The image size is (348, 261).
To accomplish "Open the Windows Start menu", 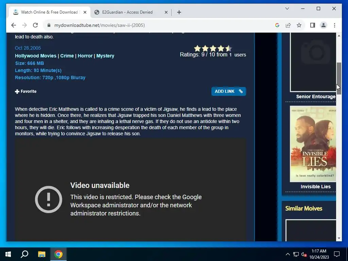I will coord(8,254).
